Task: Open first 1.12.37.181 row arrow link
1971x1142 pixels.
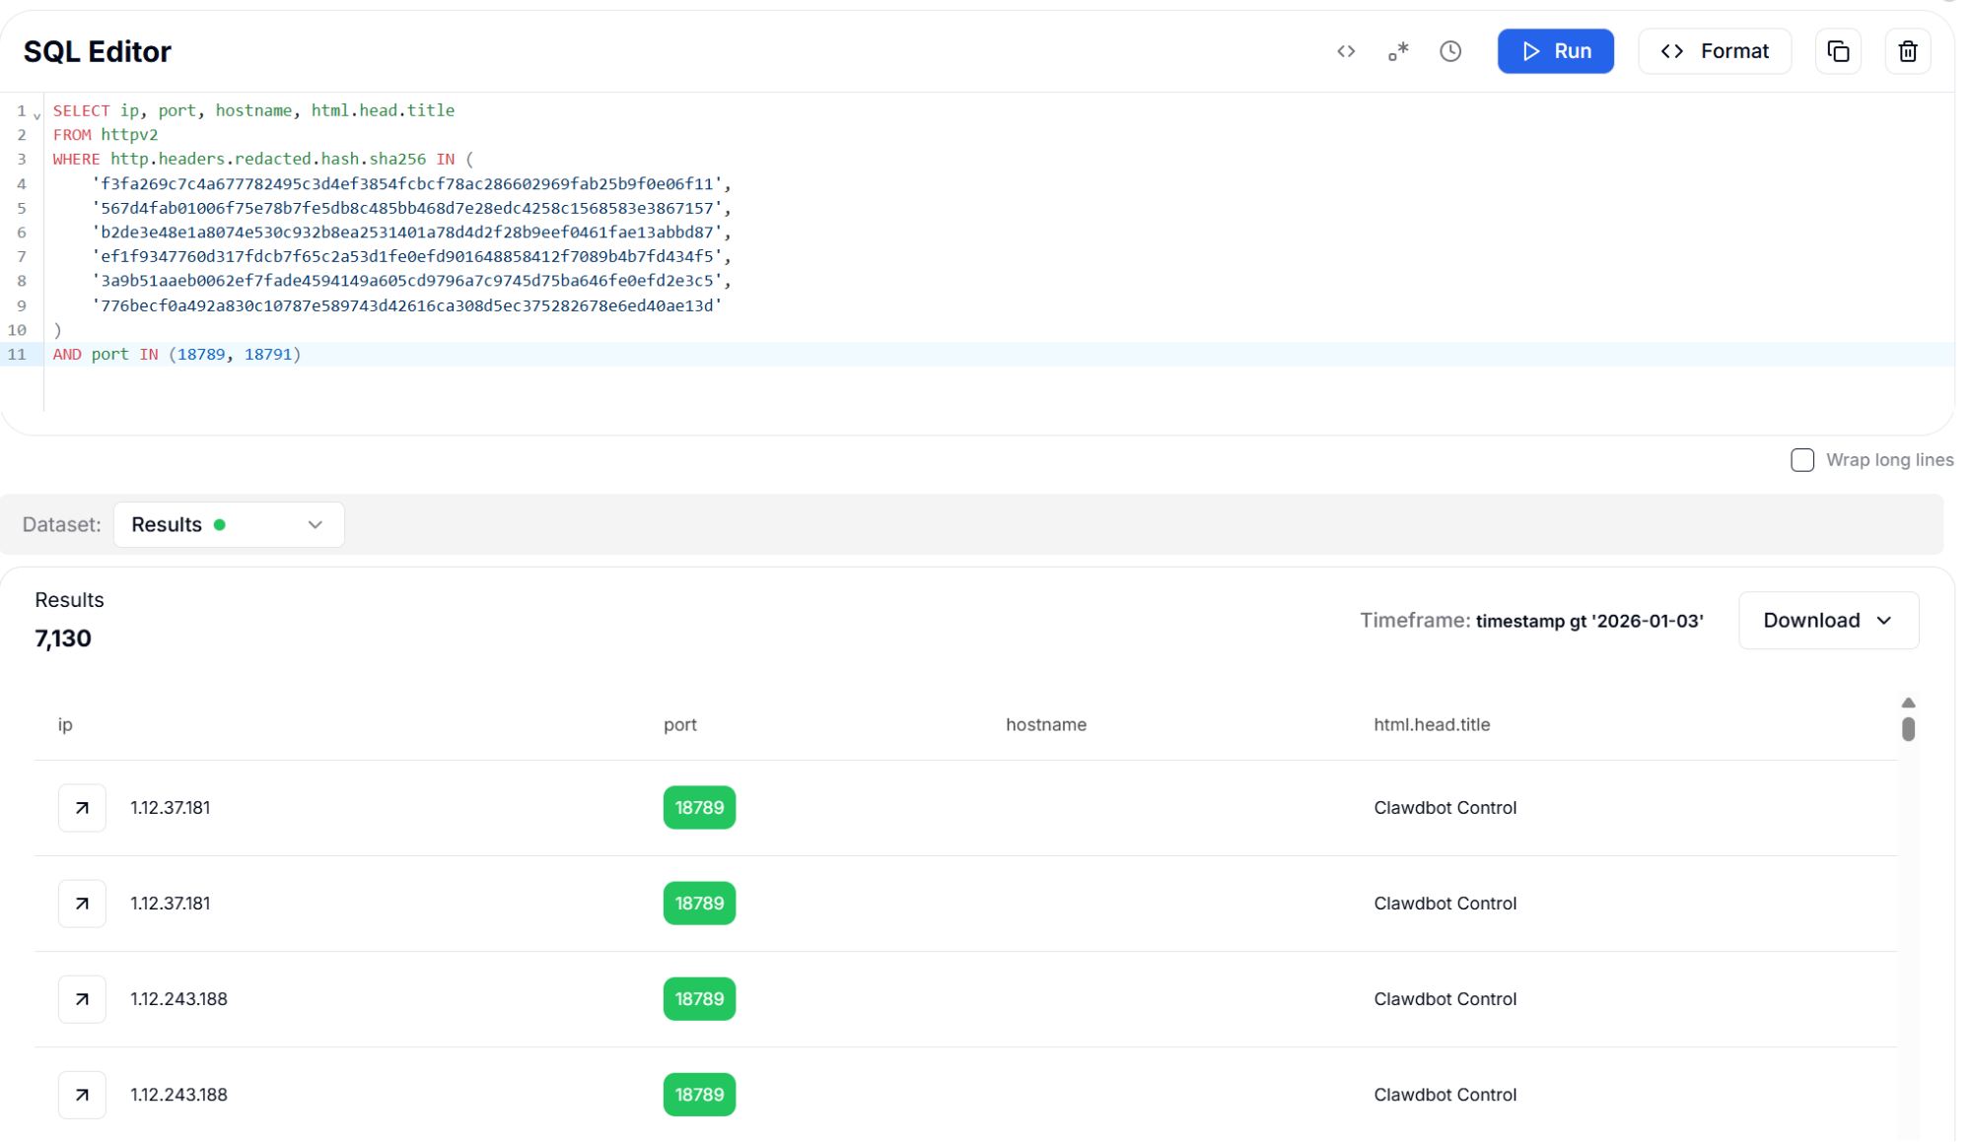Action: pyautogui.click(x=82, y=808)
